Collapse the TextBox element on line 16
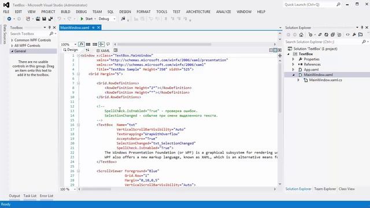This screenshot has height=208, width=370. 78,125
